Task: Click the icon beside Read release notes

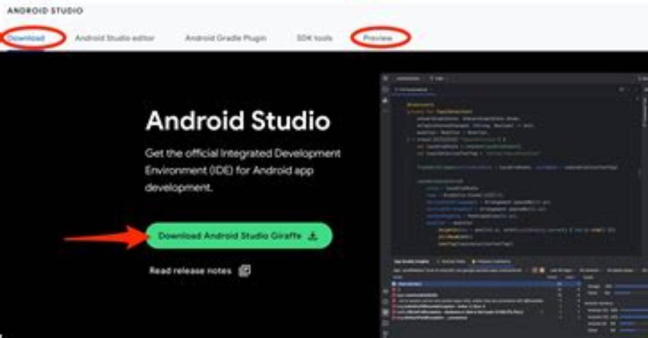Action: click(x=245, y=271)
